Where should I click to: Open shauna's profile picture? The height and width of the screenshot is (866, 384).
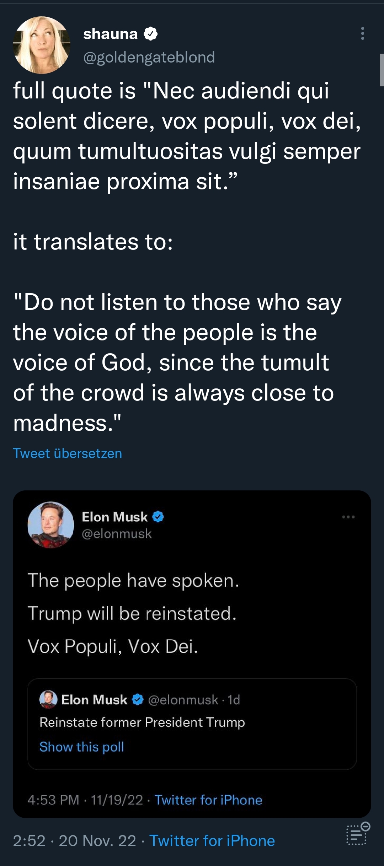pyautogui.click(x=42, y=45)
